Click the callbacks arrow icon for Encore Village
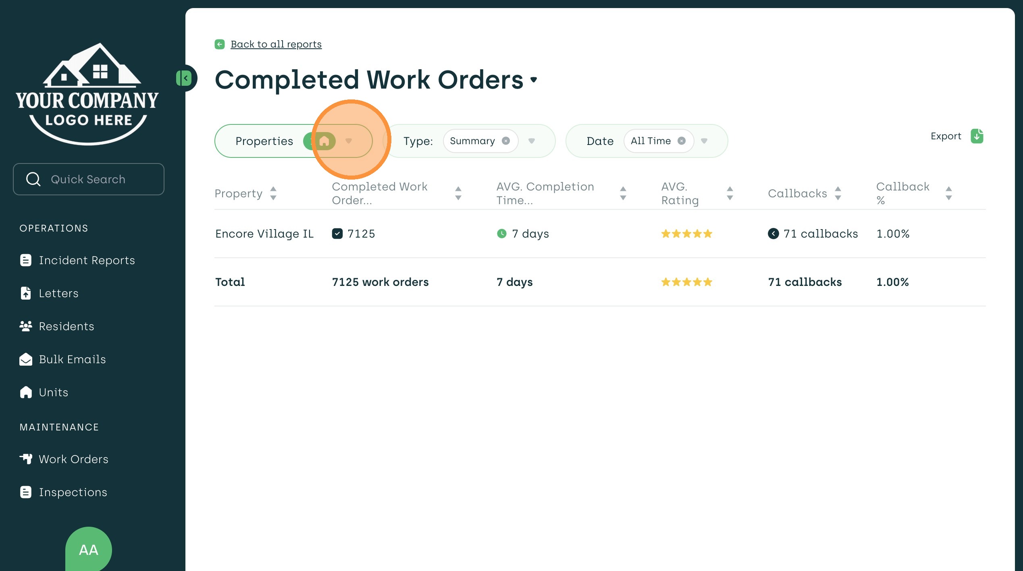The image size is (1023, 571). [x=773, y=234]
